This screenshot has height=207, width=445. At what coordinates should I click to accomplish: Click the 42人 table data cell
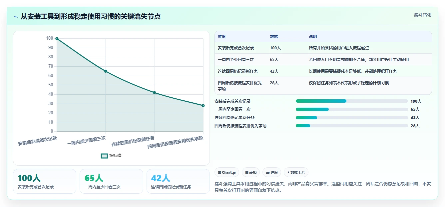[x=274, y=71]
